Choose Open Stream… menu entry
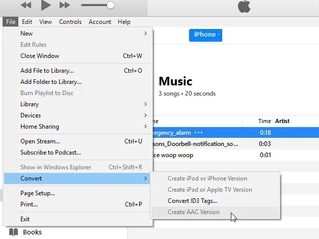319x239 pixels. click(78, 141)
